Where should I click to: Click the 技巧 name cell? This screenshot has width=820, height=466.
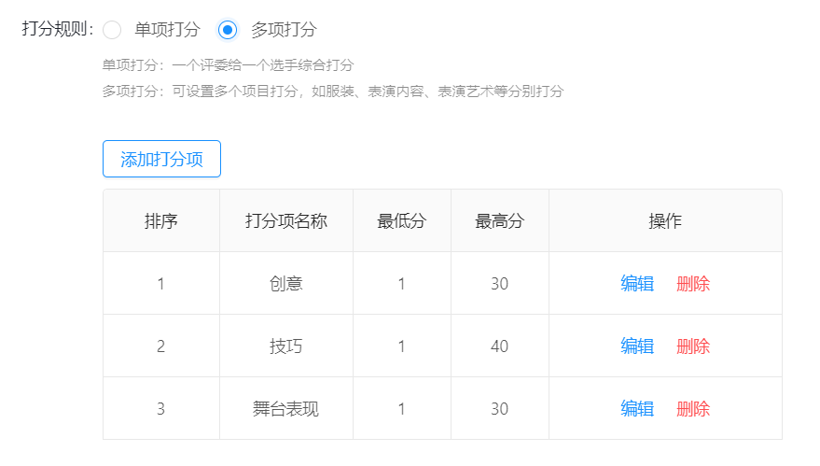pyautogui.click(x=286, y=346)
